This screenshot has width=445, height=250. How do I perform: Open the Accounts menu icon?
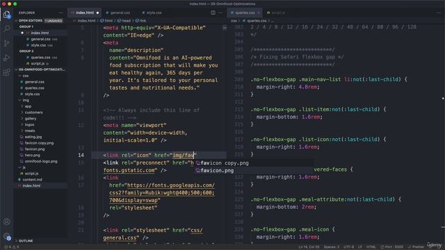(x=6, y=222)
